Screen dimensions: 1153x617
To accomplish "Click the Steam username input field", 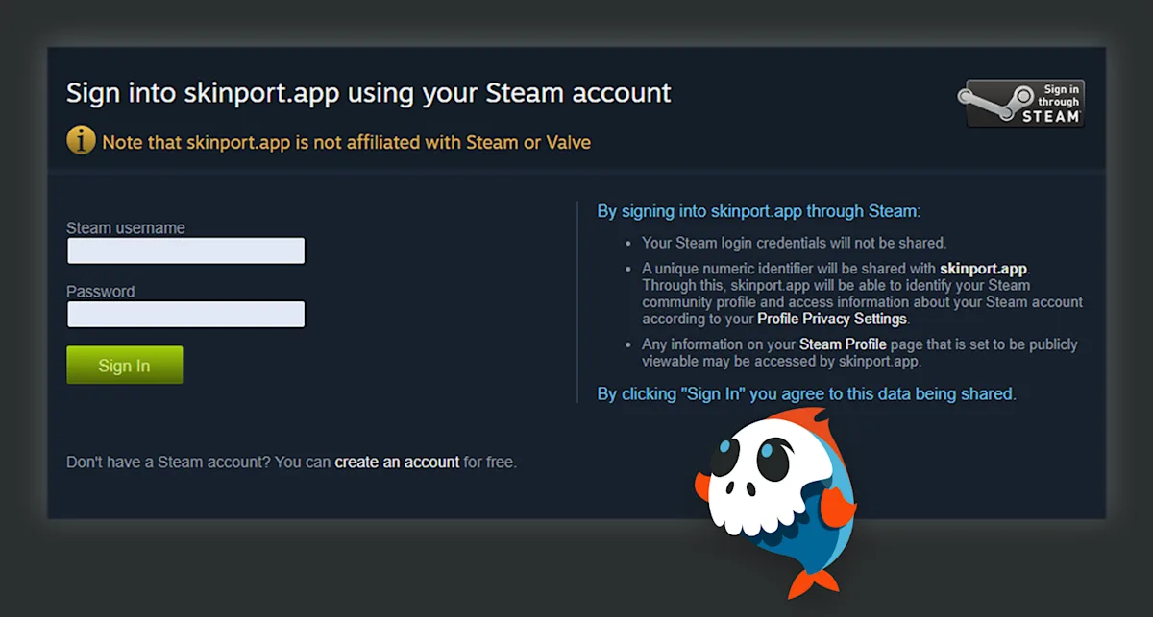I will (184, 250).
